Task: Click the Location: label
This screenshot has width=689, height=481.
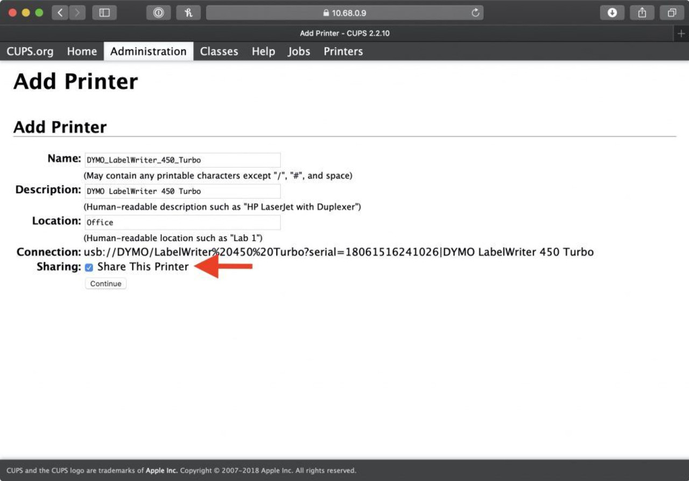Action: point(57,221)
